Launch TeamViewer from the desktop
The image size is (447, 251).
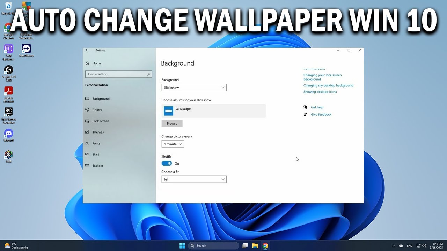click(x=26, y=50)
